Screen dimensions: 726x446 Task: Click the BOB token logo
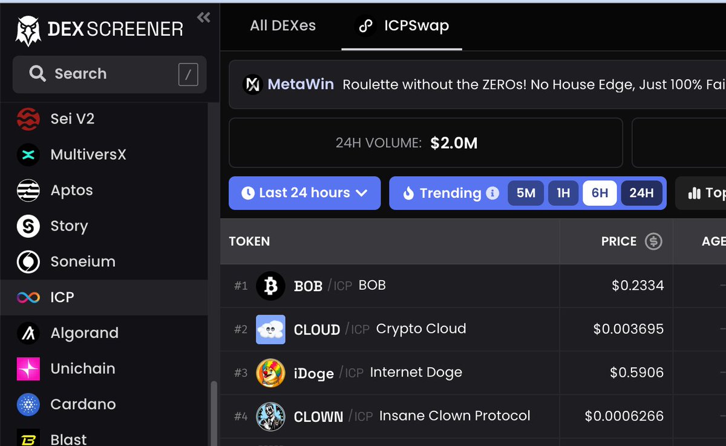click(270, 286)
